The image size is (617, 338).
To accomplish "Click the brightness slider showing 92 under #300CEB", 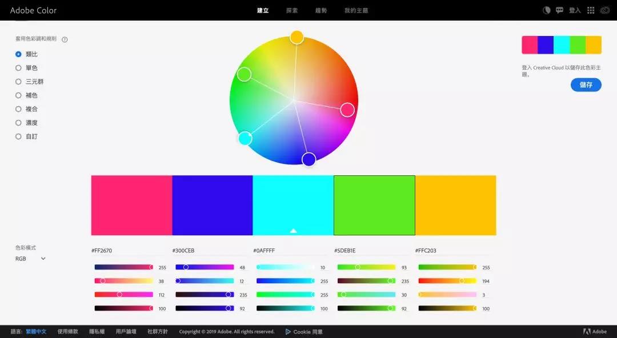I will point(205,308).
